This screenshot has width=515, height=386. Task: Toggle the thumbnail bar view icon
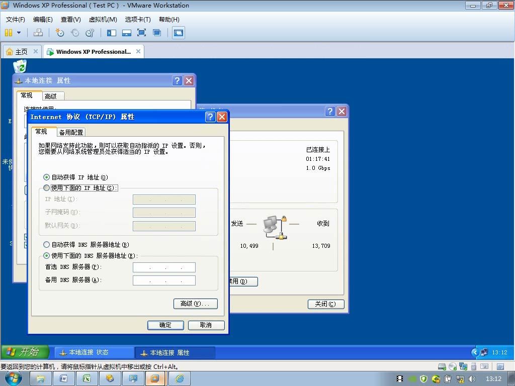click(126, 33)
